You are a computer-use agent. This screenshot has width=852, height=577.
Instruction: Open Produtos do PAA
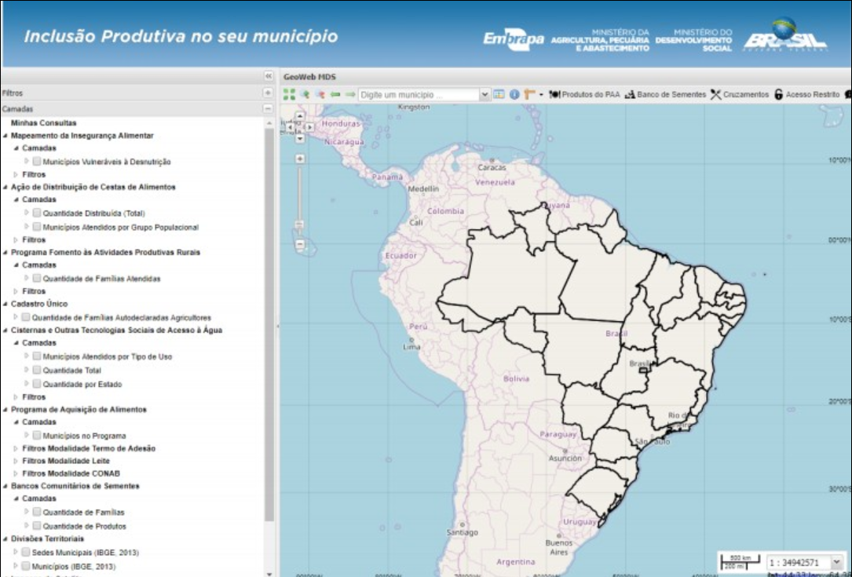pos(584,94)
